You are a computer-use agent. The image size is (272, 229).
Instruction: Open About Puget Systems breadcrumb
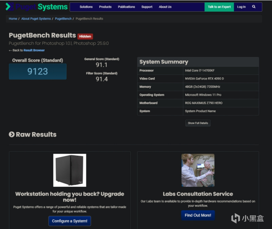pyautogui.click(x=36, y=19)
